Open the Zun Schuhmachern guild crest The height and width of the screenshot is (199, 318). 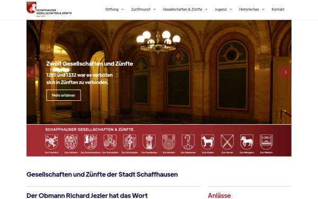[91, 142]
